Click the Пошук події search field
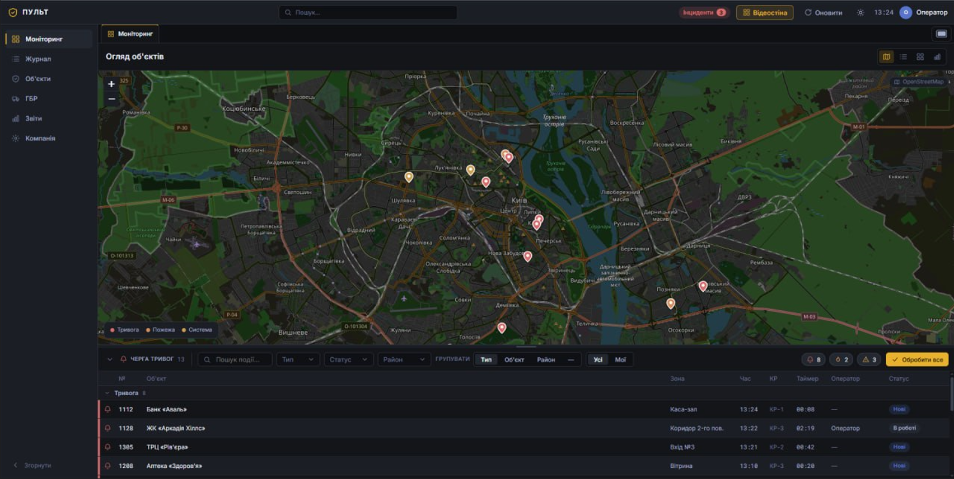Viewport: 954px width, 479px height. (235, 360)
